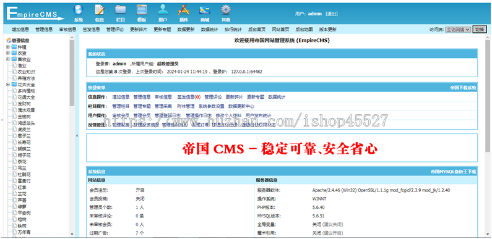Click the 滴水观音 tree item
Screen dimensions: 492x239
[x=27, y=110]
